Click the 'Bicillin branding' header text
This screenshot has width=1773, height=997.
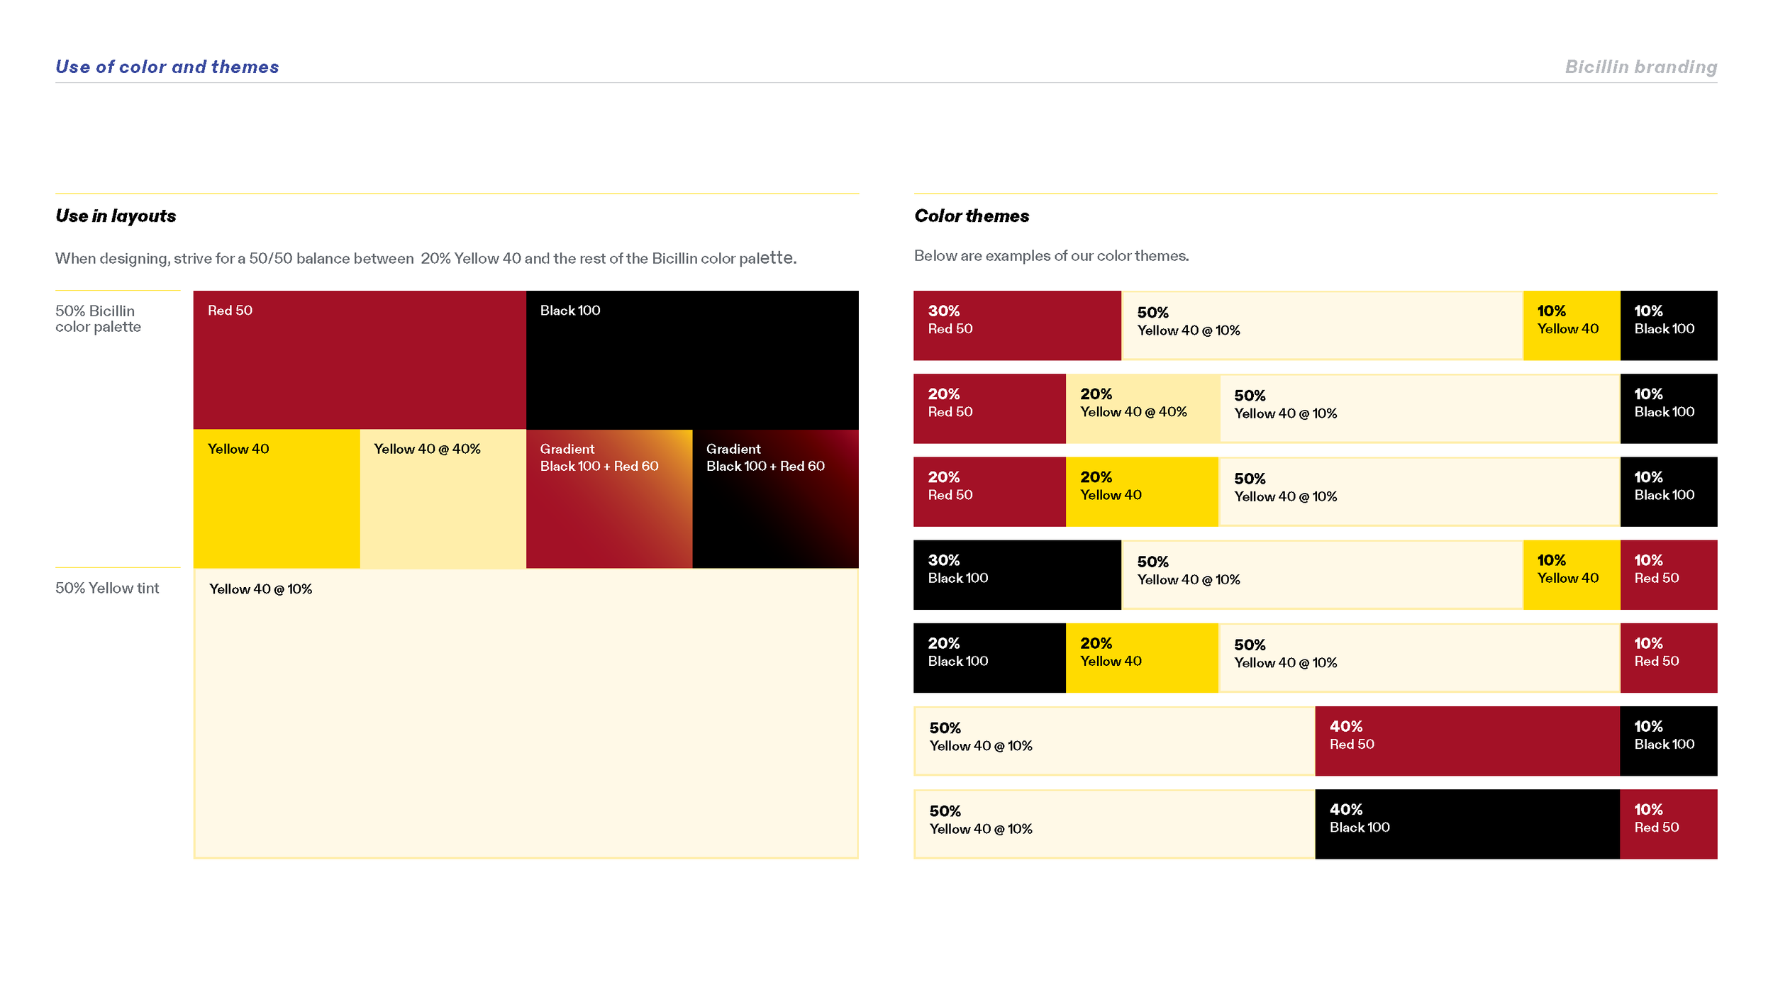[x=1641, y=67]
